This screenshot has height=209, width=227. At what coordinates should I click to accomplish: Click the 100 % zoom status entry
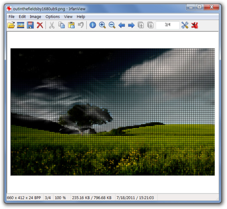click(x=60, y=198)
